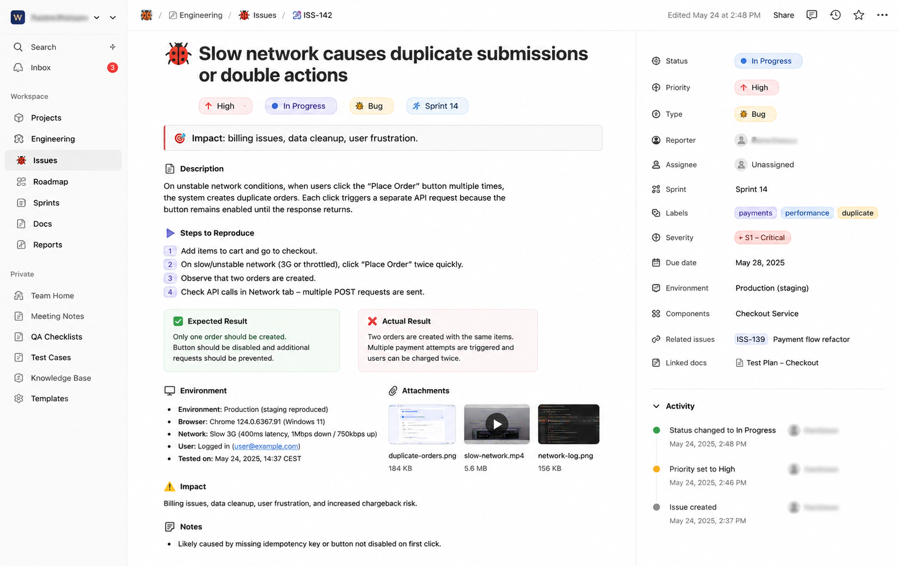Click the performance label

point(807,213)
